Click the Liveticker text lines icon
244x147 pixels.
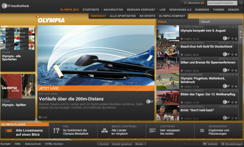coord(152,131)
